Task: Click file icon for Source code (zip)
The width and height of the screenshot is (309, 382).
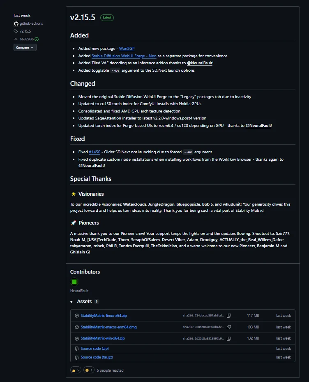Action: click(77, 349)
